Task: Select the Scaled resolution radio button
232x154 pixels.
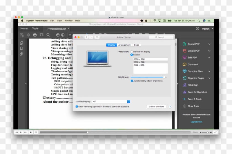Action: (131, 55)
